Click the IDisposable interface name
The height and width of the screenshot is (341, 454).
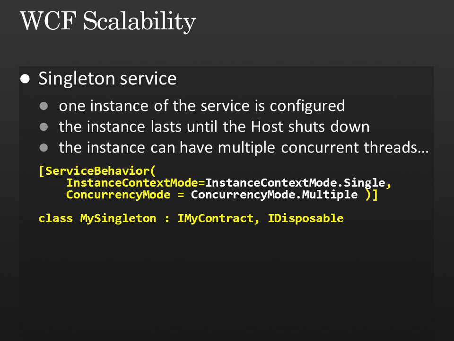306,219
